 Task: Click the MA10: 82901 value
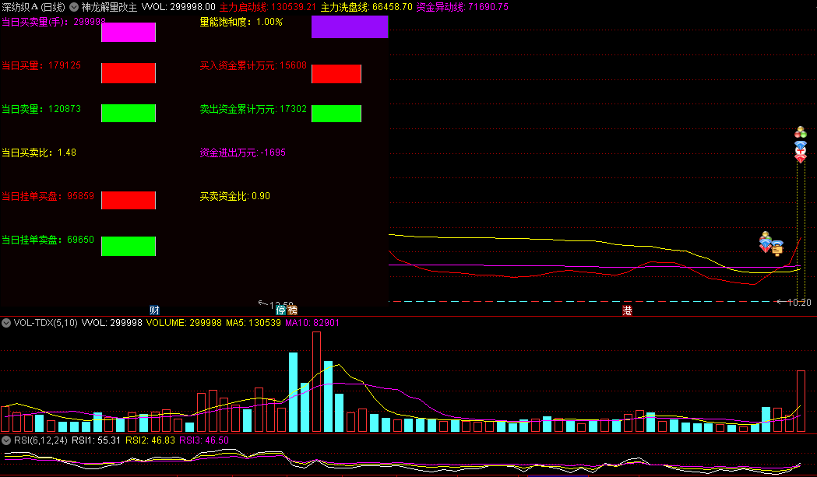tap(312, 323)
